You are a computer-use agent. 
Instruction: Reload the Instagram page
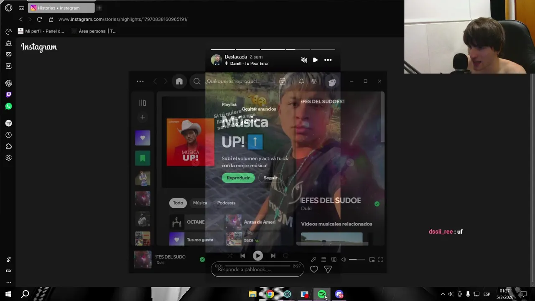(x=39, y=19)
